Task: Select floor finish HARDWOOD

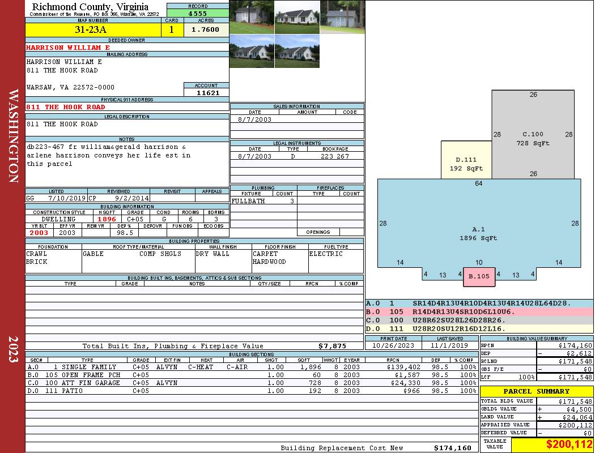Action: tap(269, 262)
